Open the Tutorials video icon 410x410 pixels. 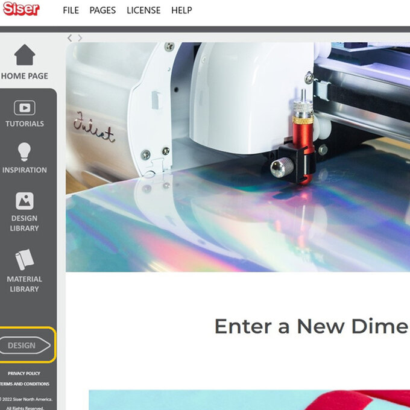[25, 108]
